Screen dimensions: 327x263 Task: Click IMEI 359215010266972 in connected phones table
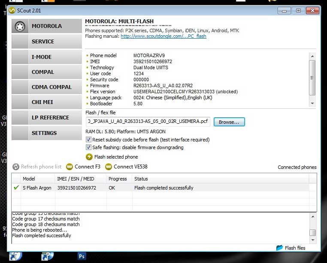(77, 188)
